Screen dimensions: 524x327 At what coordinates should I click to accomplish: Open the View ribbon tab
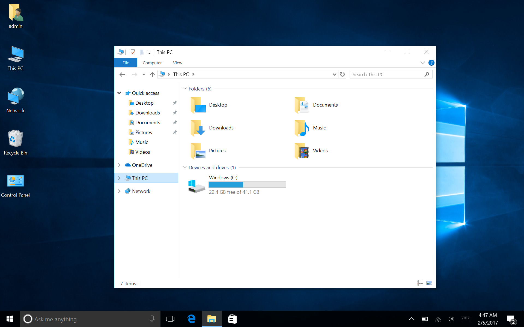point(177,63)
